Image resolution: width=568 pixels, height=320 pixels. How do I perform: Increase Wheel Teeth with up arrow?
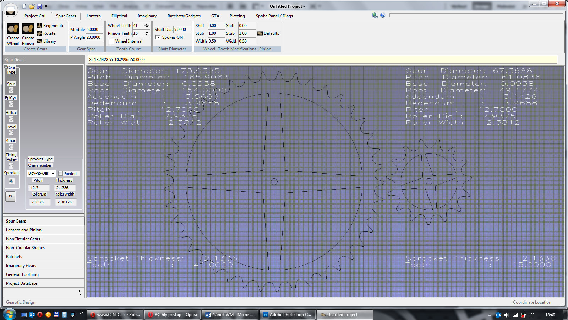[x=147, y=24]
